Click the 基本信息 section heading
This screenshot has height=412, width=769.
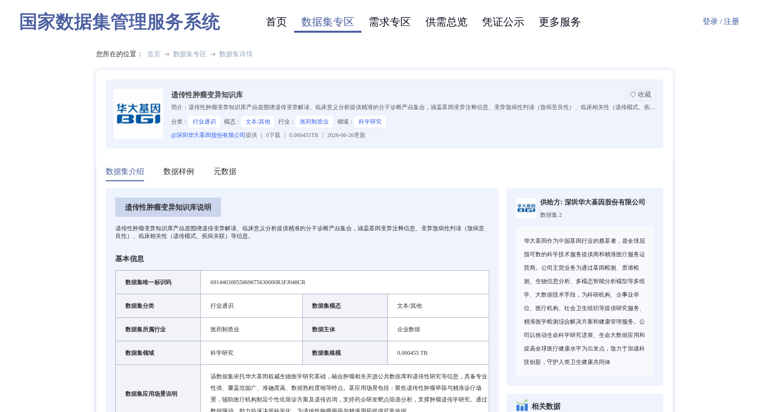tap(130, 259)
